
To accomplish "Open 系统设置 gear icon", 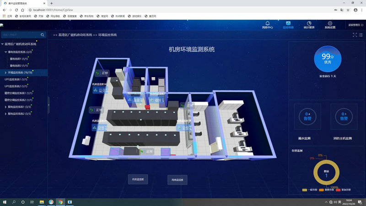I will coord(330,24).
